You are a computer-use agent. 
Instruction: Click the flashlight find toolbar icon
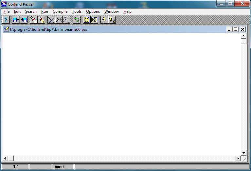33,20
